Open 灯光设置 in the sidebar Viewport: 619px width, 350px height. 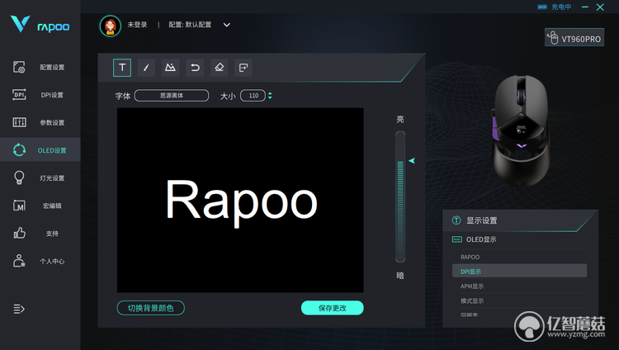(40, 177)
